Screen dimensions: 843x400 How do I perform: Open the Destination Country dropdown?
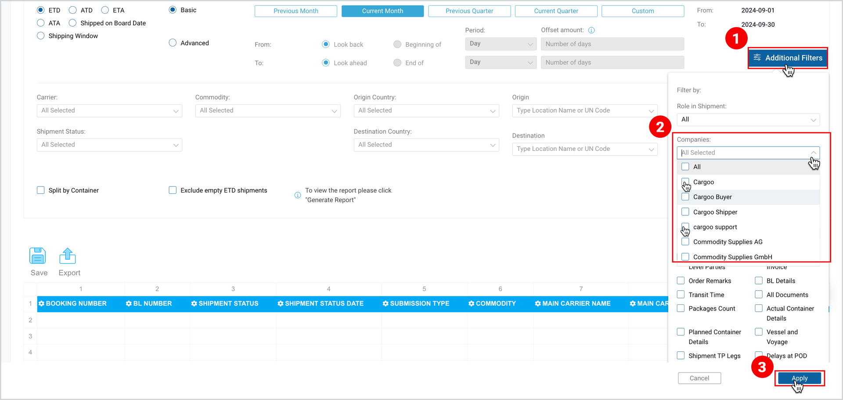(426, 145)
